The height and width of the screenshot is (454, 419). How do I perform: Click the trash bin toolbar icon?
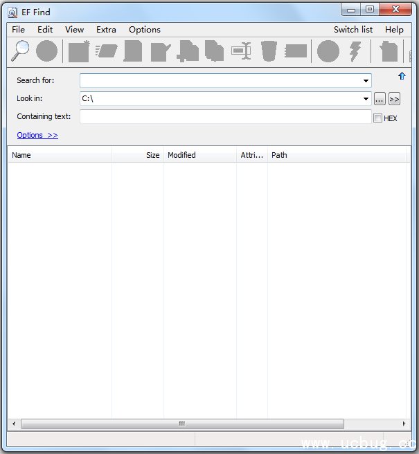[268, 51]
